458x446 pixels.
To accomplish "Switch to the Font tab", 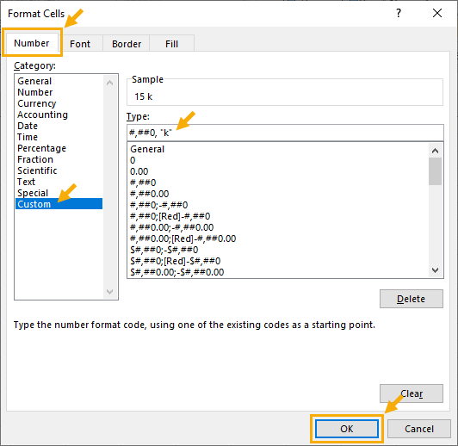I will click(80, 44).
